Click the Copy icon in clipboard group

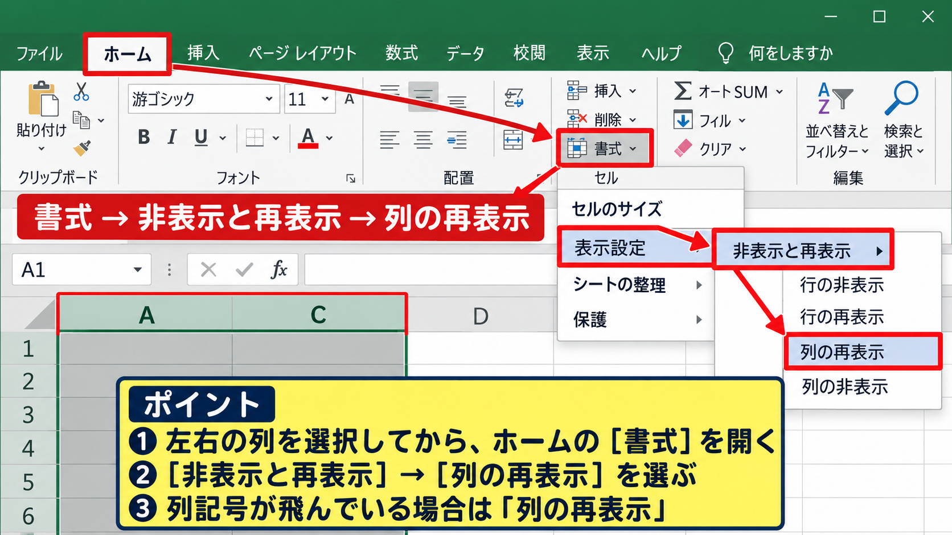point(81,121)
